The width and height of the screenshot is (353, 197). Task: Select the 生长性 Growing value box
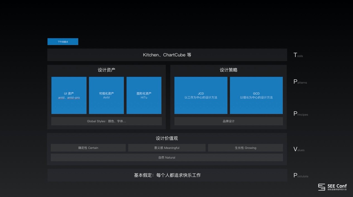(245, 148)
